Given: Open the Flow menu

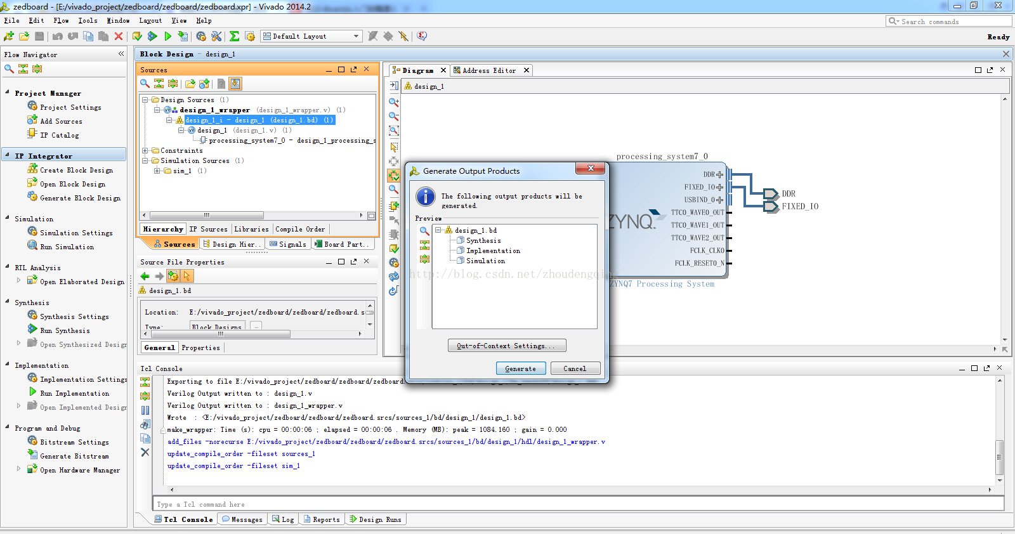Looking at the screenshot, I should (61, 20).
